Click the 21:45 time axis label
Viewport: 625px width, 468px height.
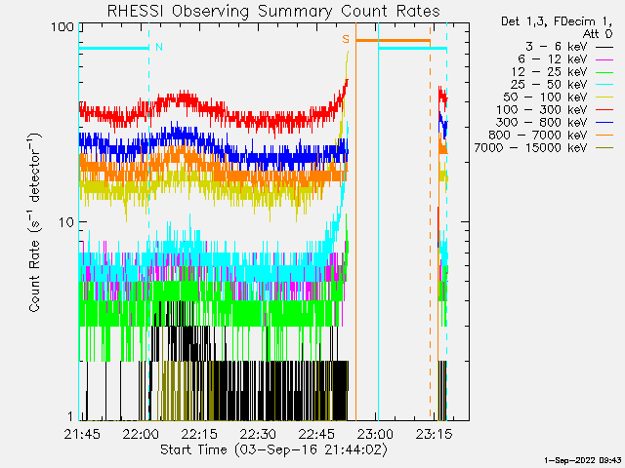(x=82, y=434)
